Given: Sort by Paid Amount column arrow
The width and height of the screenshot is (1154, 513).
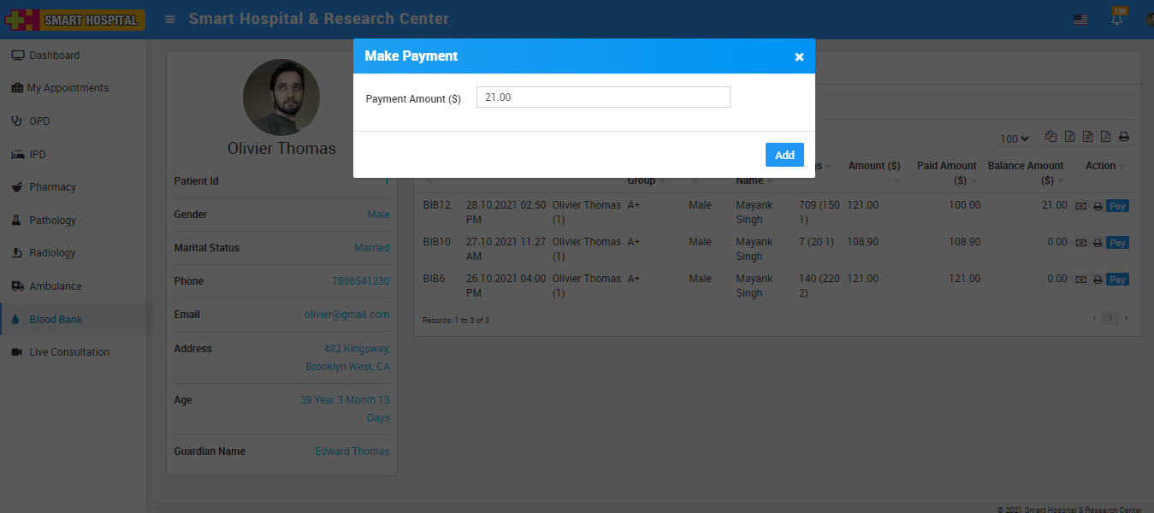Looking at the screenshot, I should (973, 181).
